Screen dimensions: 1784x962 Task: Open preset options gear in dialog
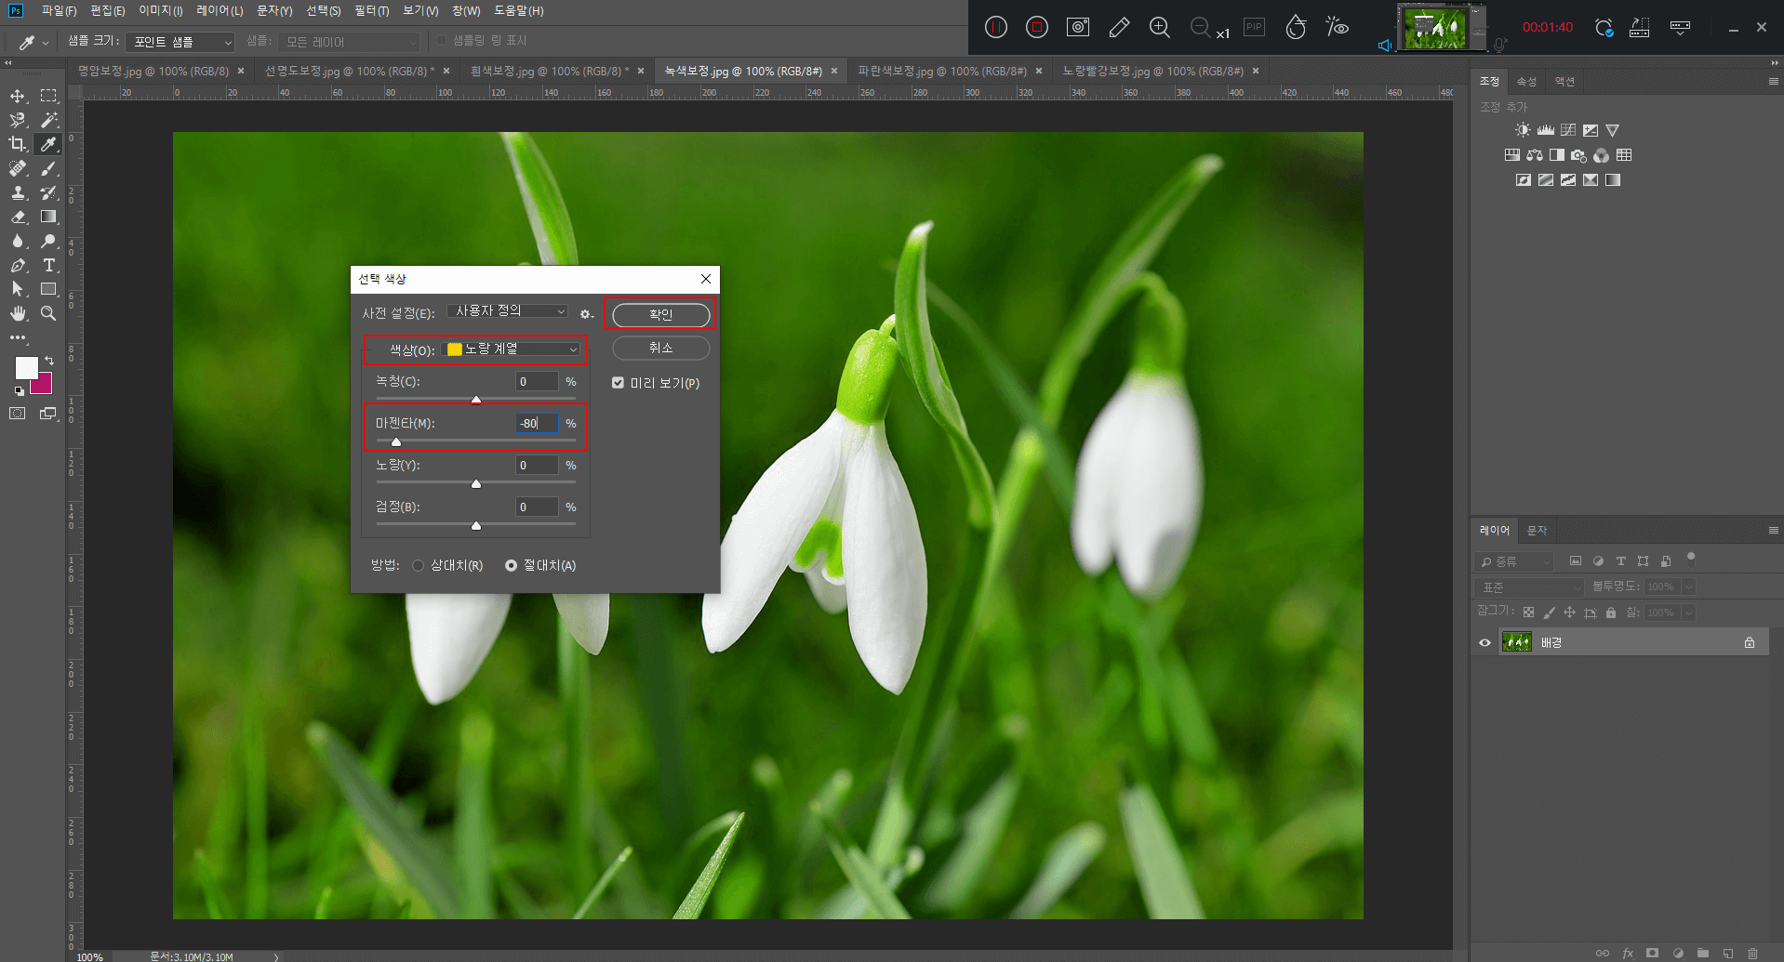coord(586,313)
